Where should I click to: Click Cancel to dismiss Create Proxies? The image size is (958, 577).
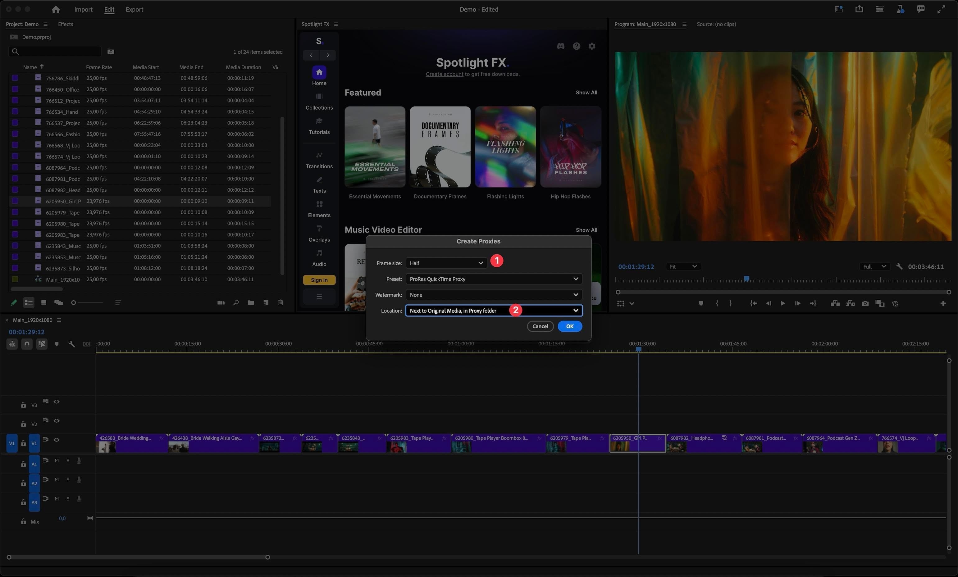(x=540, y=326)
